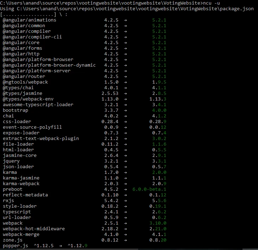Click new extract-text-webpack-plugin version 3.0.2

coord(159,139)
